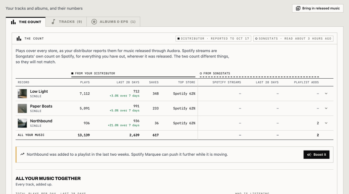Click the music note icon on Tracks tab
This screenshot has width=349, height=194.
click(x=53, y=22)
